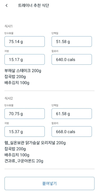The width and height of the screenshot is (99, 192).
Task: Tap 잡곡밥 200g under 식사1
Action: coord(15,77)
